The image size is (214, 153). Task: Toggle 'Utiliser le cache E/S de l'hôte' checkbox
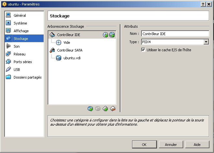143,50
